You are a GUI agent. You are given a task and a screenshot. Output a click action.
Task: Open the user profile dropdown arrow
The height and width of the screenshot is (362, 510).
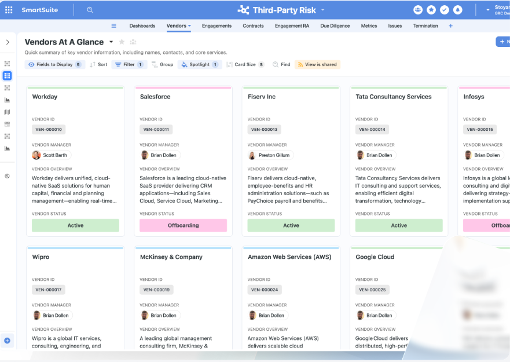pos(487,10)
